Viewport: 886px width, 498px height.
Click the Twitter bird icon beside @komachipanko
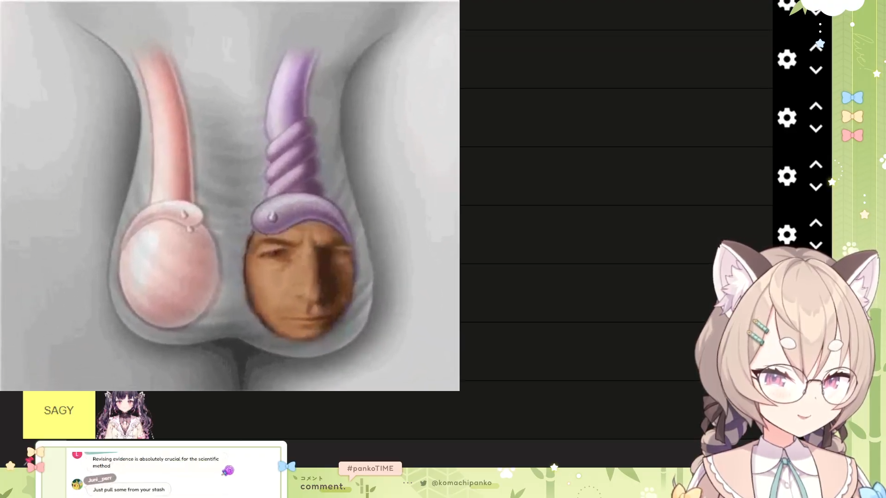pyautogui.click(x=423, y=483)
